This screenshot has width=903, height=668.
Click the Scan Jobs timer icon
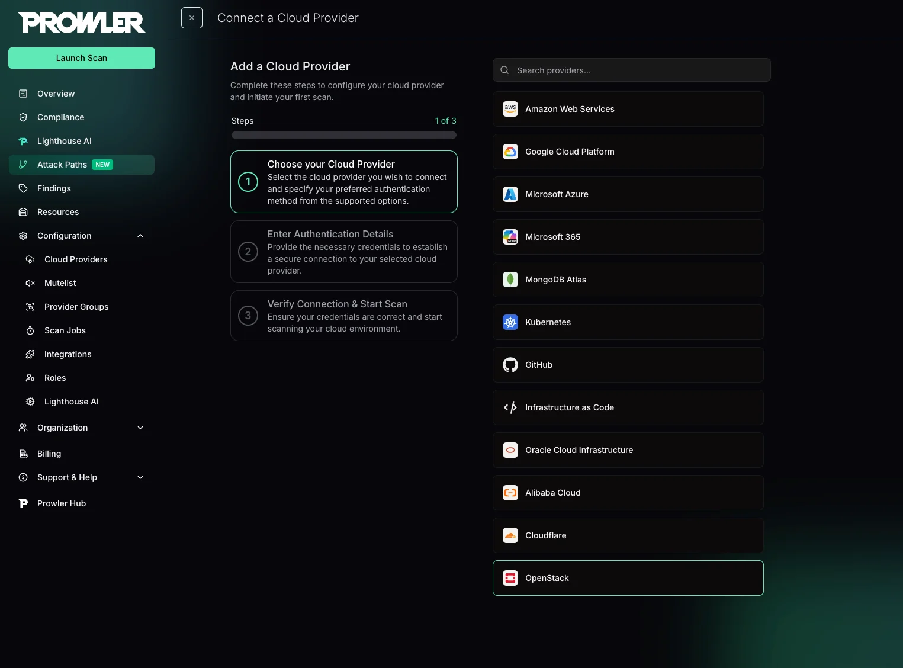click(x=30, y=330)
